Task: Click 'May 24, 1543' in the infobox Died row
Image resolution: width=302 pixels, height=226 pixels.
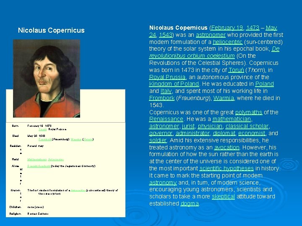Action: (x=36, y=136)
